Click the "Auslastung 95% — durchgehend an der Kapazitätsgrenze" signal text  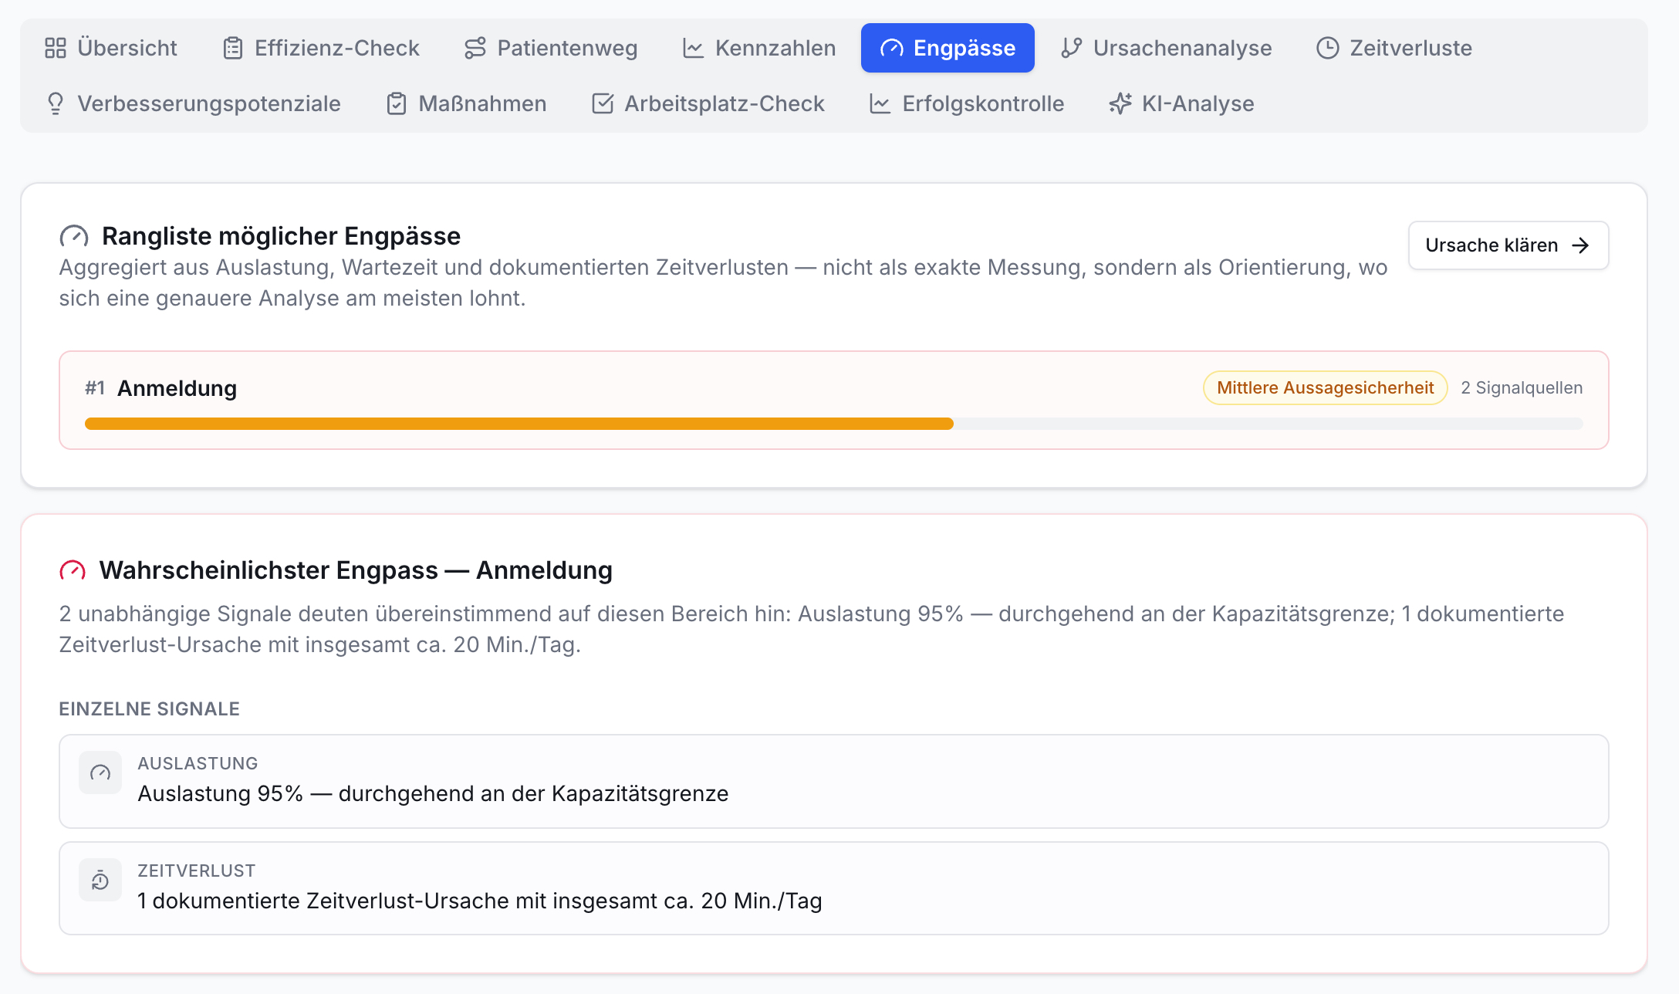(x=433, y=793)
